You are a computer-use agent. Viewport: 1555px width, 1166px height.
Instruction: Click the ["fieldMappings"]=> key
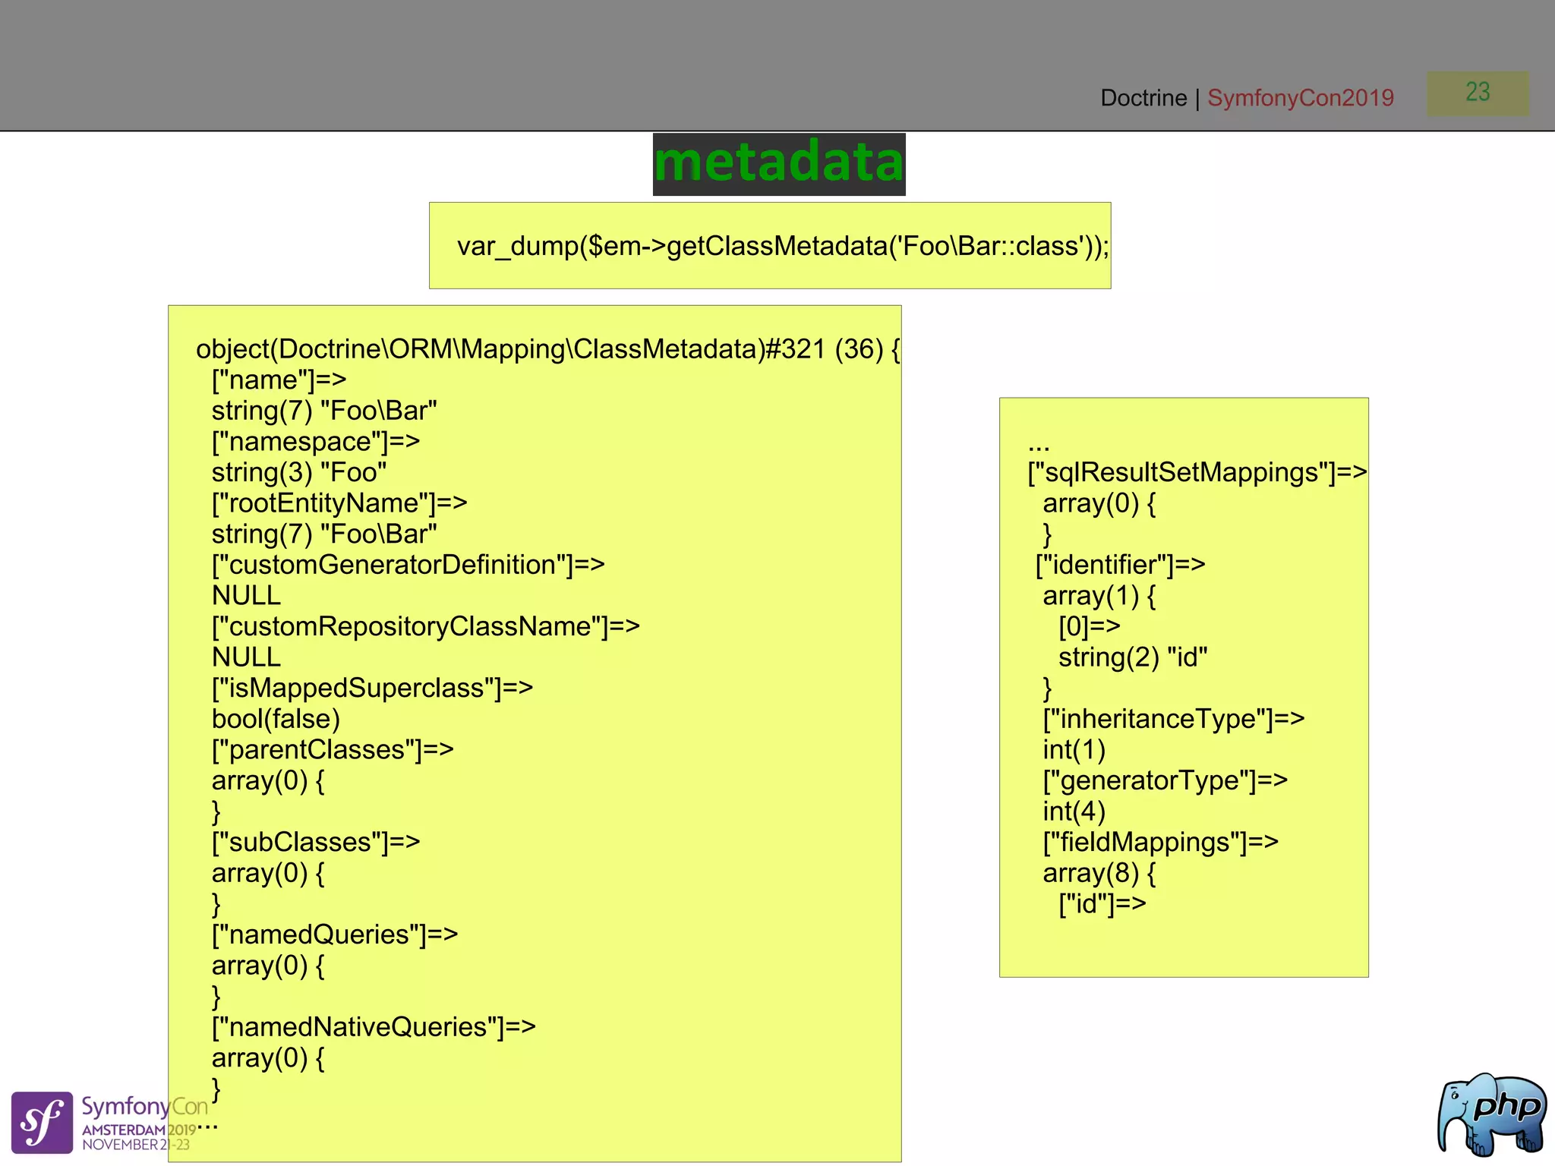coord(1161,842)
